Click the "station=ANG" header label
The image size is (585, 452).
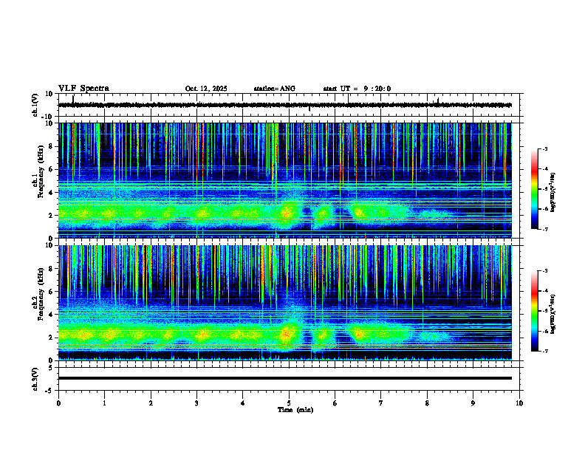(x=275, y=89)
